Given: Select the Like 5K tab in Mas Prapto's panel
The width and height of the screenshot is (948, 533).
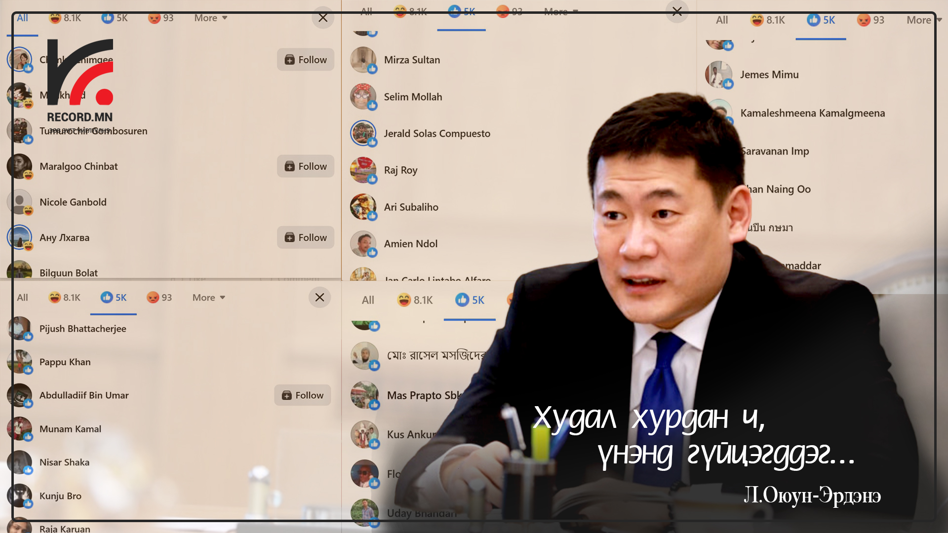Looking at the screenshot, I should pos(470,300).
